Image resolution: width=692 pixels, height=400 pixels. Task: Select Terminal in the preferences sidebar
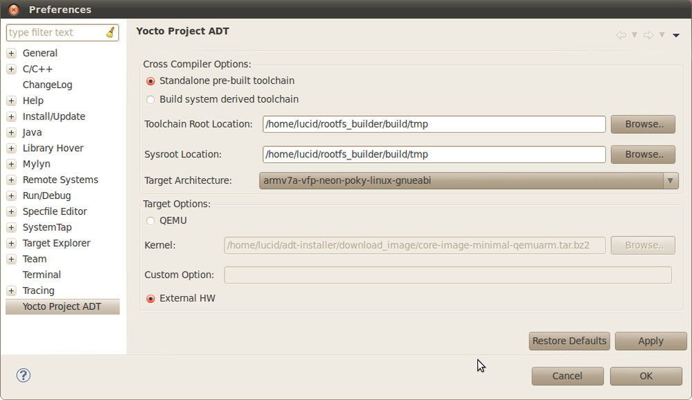coord(42,275)
